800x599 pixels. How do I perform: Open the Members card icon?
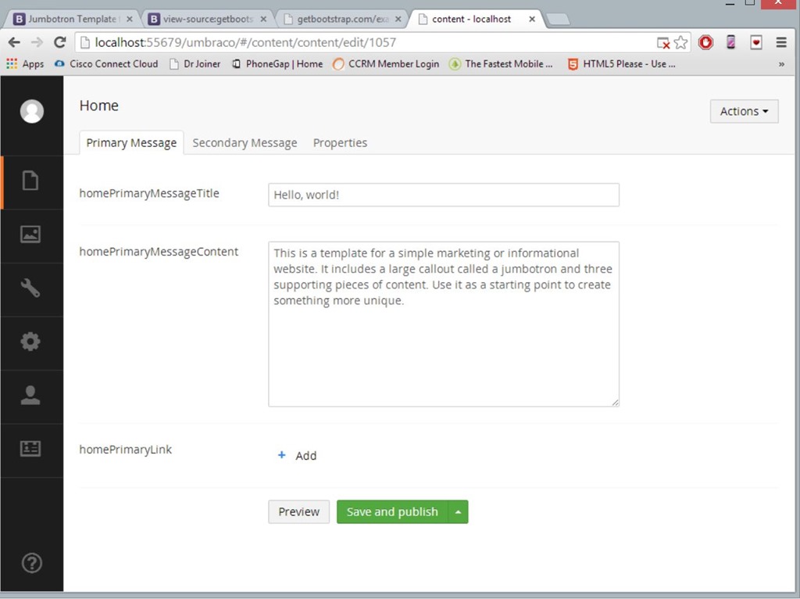click(x=30, y=449)
